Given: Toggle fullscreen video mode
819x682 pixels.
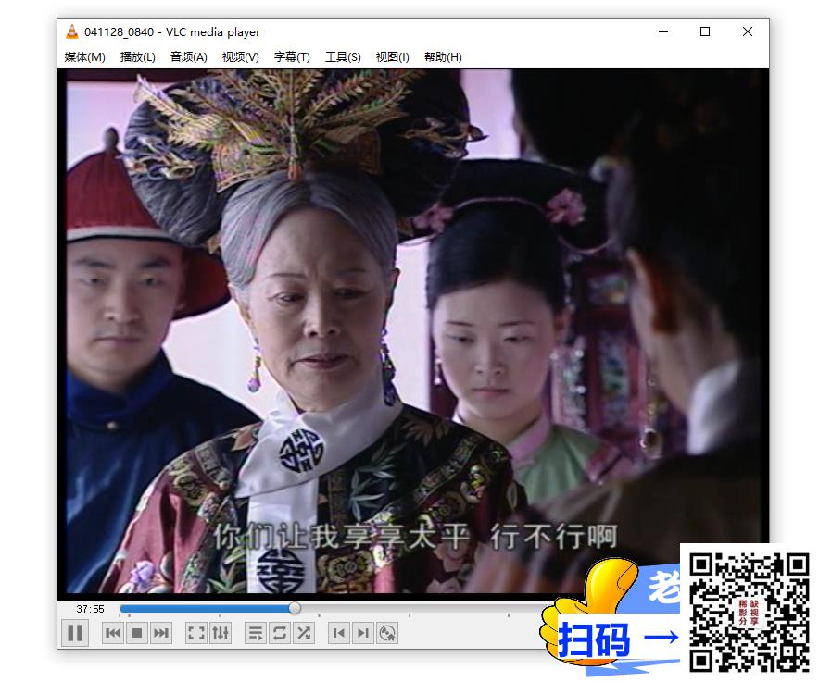Looking at the screenshot, I should [195, 633].
